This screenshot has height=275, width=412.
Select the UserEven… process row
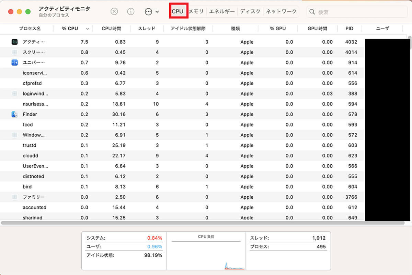pos(182,166)
